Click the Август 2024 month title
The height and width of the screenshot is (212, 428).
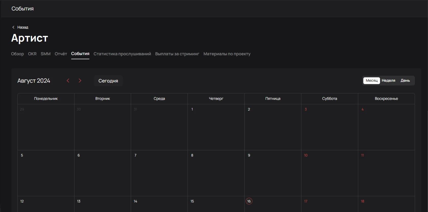[x=34, y=81]
